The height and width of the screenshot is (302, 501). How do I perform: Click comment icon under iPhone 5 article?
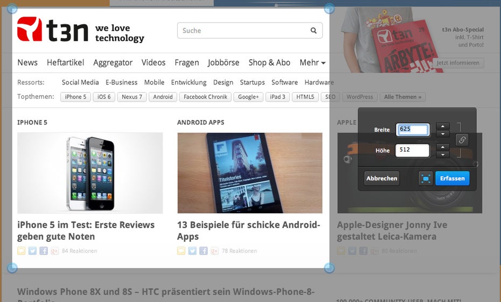[22, 251]
